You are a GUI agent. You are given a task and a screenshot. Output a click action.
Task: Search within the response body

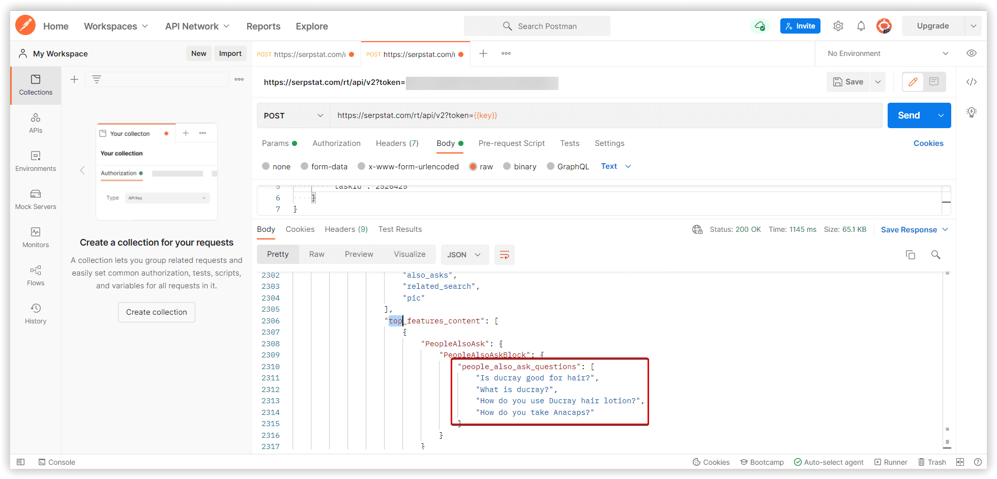tap(936, 255)
